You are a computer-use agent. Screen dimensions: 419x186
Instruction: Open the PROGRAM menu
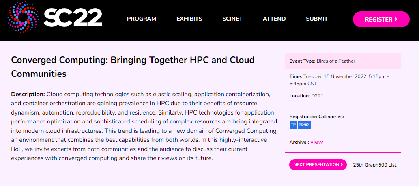(142, 19)
